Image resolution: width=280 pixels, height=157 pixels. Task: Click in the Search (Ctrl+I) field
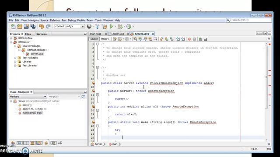[x=251, y=20]
